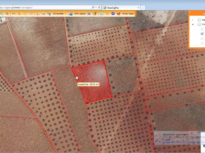The width and height of the screenshot is (205, 153).
Task: Choose the measure distance ruler tool
Action: (13, 14)
